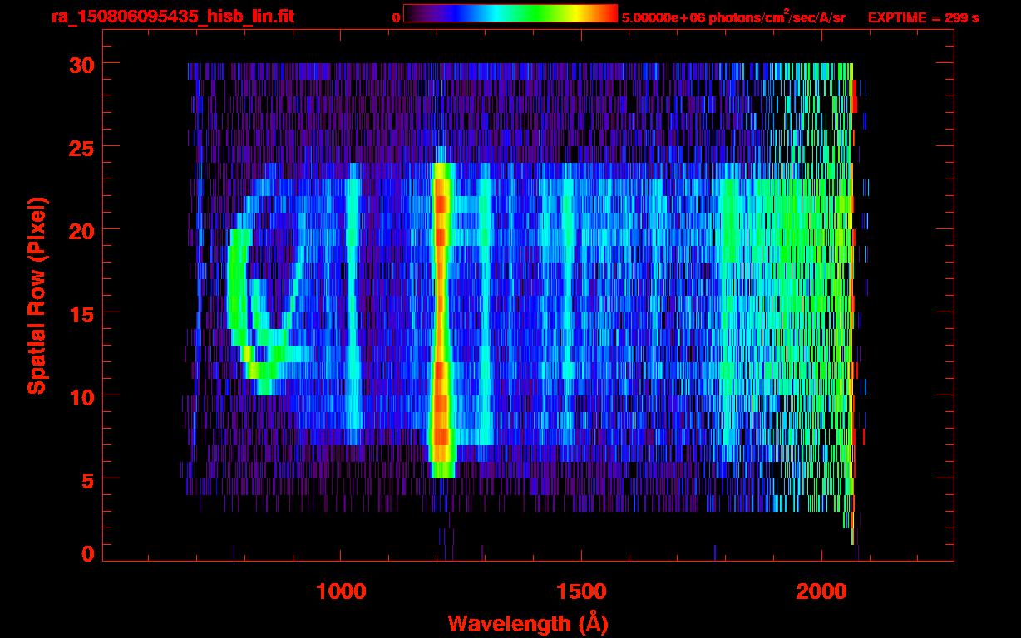Image resolution: width=1021 pixels, height=638 pixels.
Task: Click the Wavelength (Å) axis title
Action: click(x=528, y=623)
